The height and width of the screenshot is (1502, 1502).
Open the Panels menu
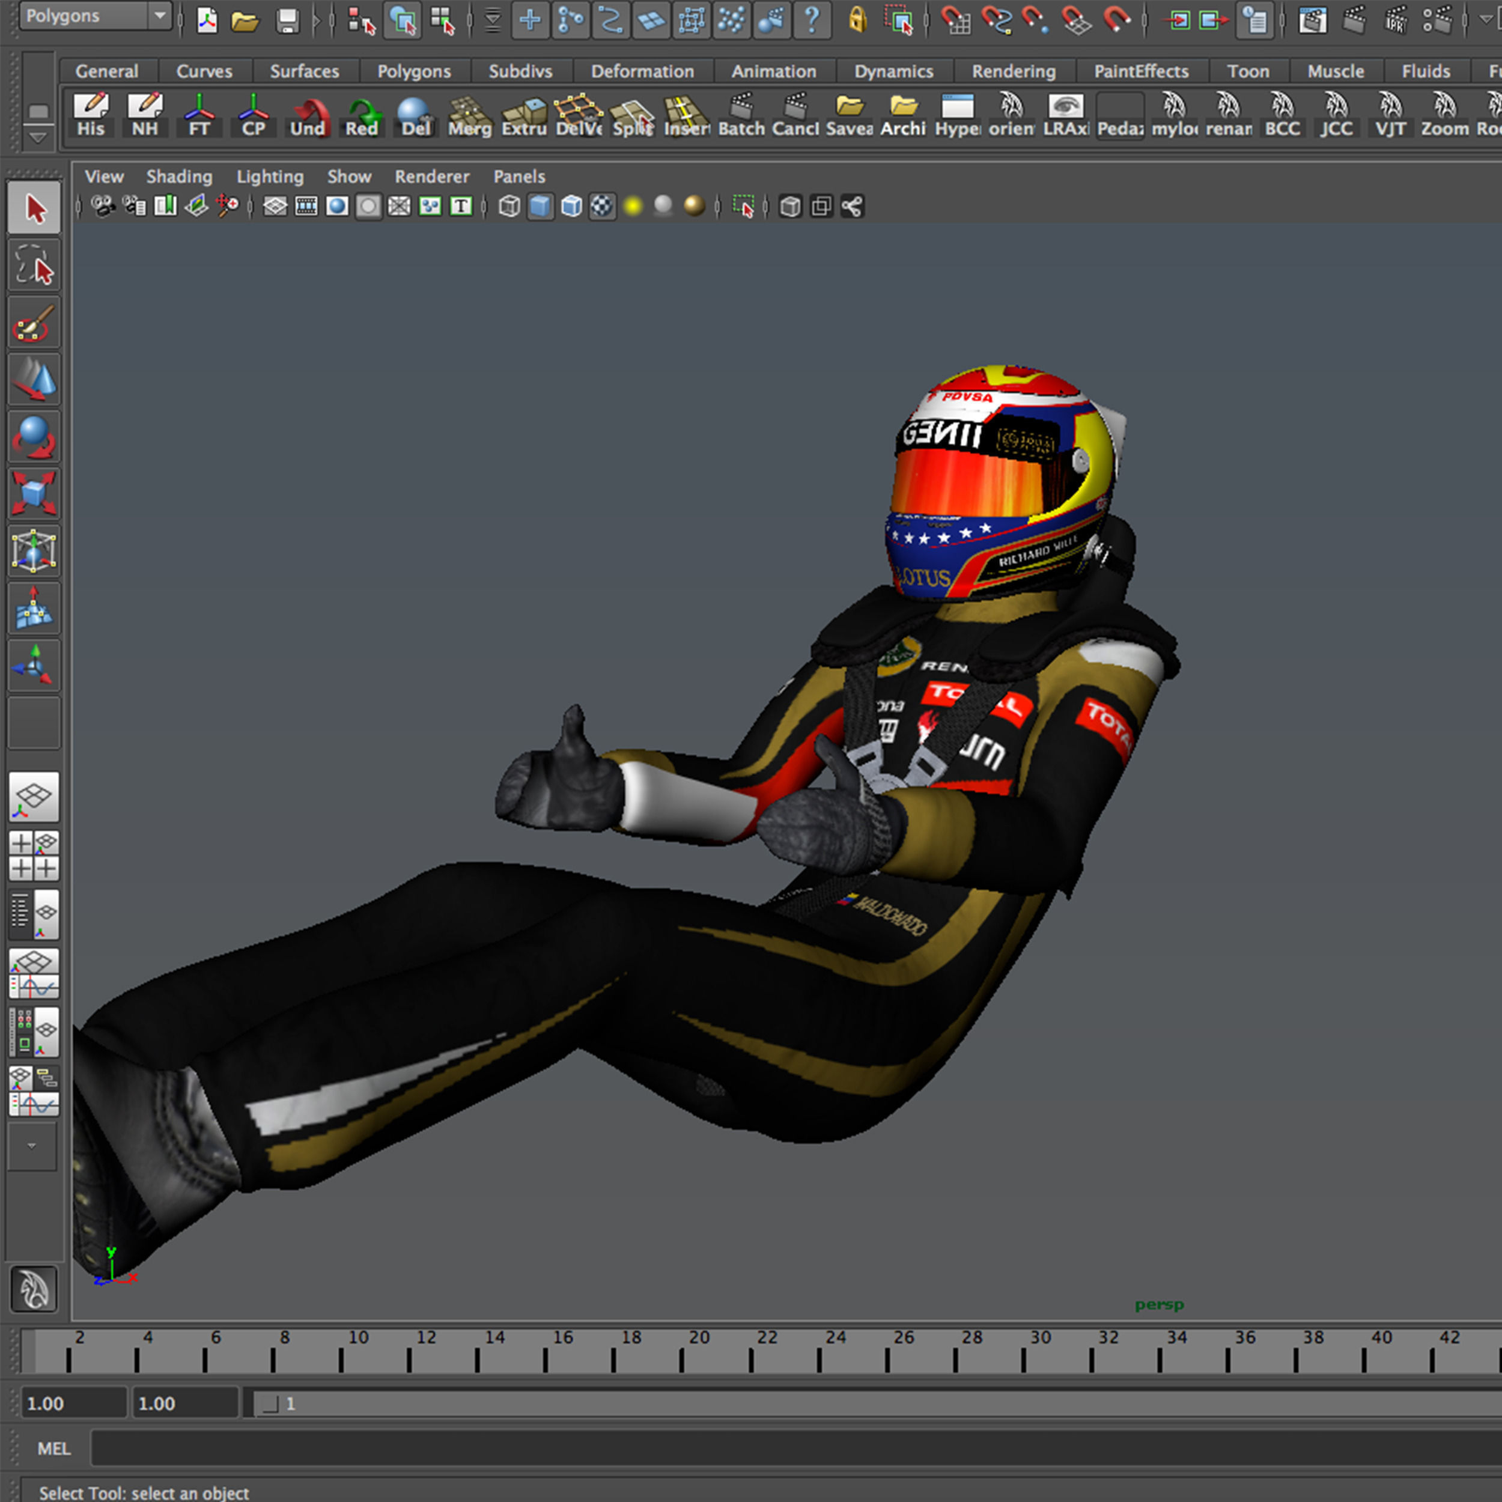519,177
